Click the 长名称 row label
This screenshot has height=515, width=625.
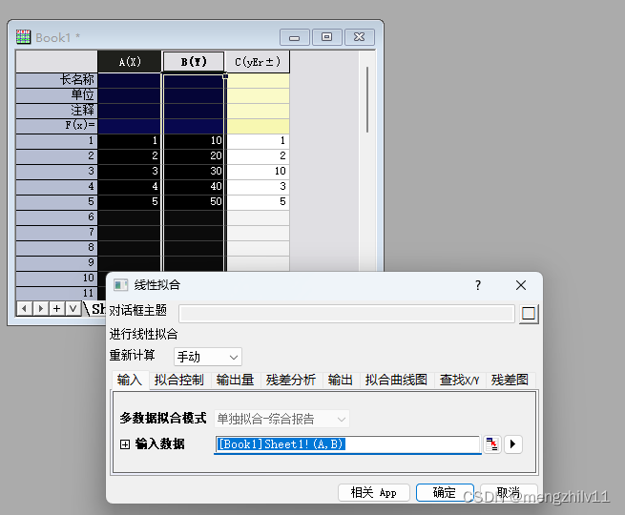[56, 80]
